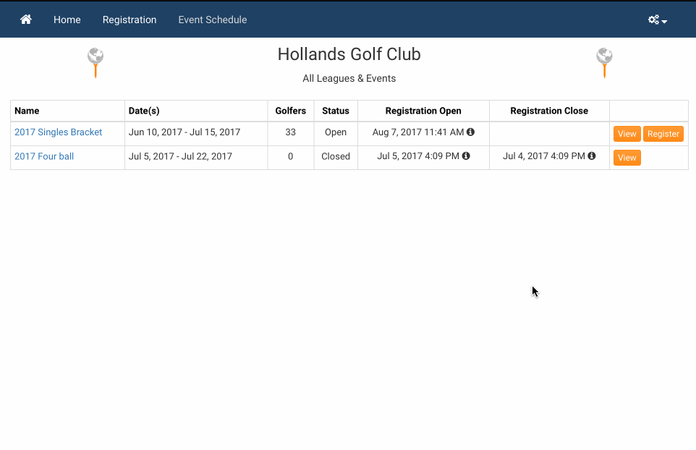Click the right golf ball tee logo
The height and width of the screenshot is (450, 696).
click(x=604, y=63)
